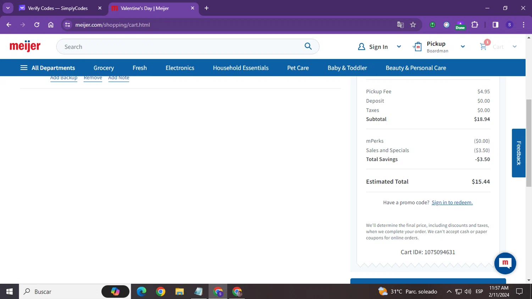Open the Copilot icon in the taskbar
Viewport: 532px width, 299px height.
coord(115,292)
